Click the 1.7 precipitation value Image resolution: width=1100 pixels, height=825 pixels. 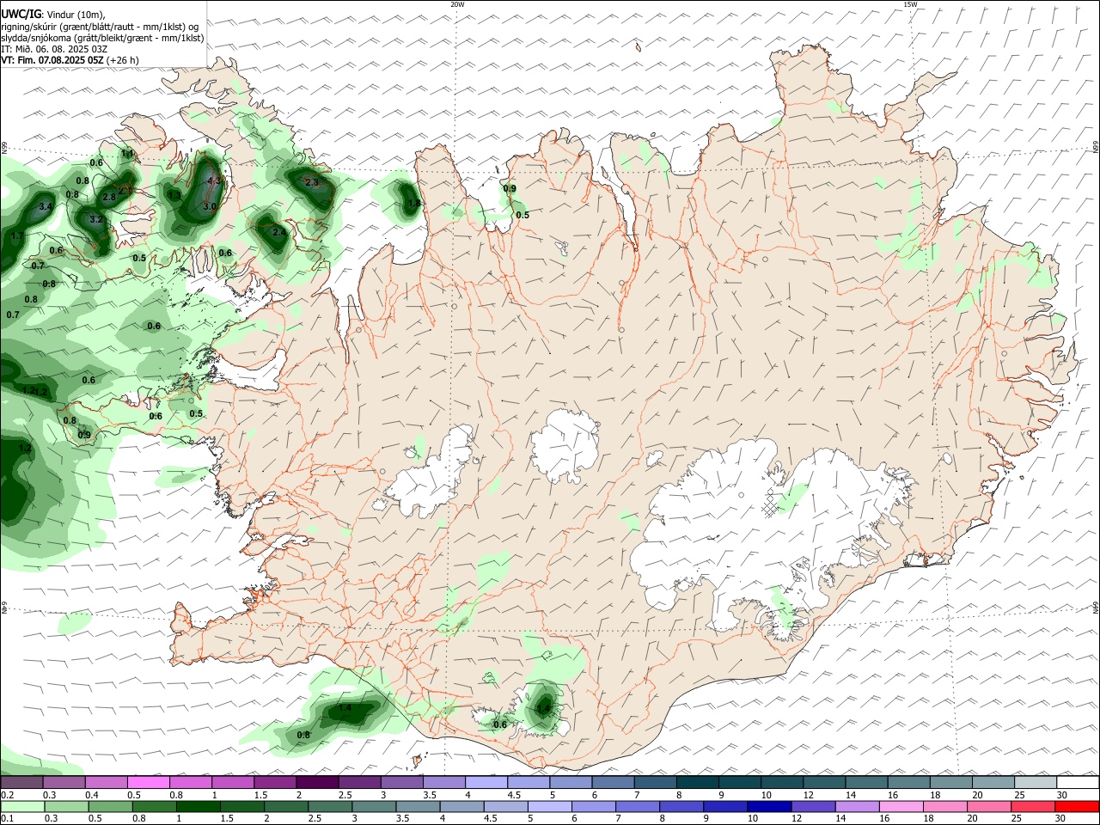(x=17, y=235)
